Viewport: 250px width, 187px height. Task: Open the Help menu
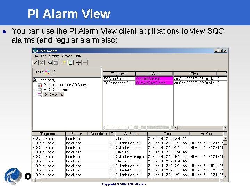(78, 56)
